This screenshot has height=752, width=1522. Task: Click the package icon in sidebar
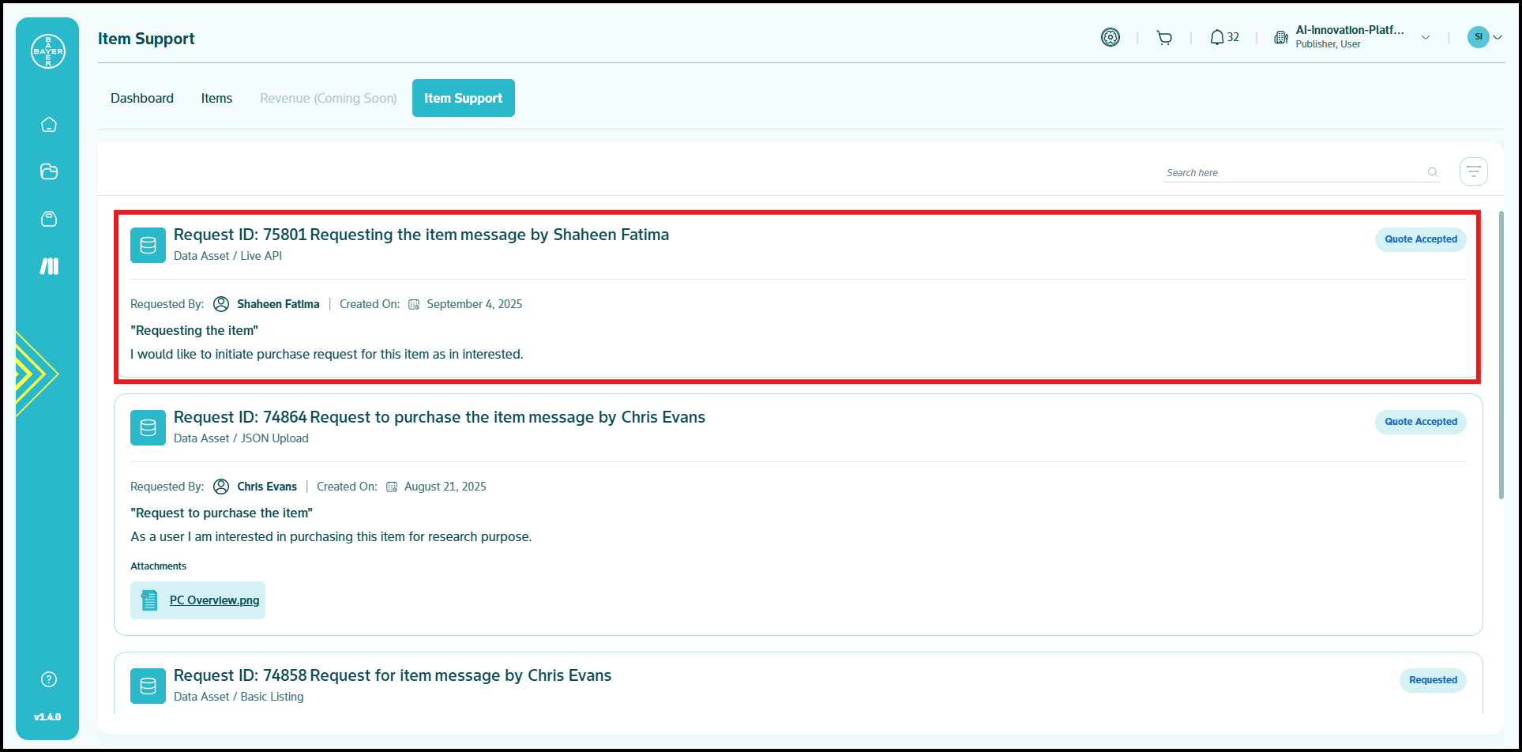click(49, 219)
